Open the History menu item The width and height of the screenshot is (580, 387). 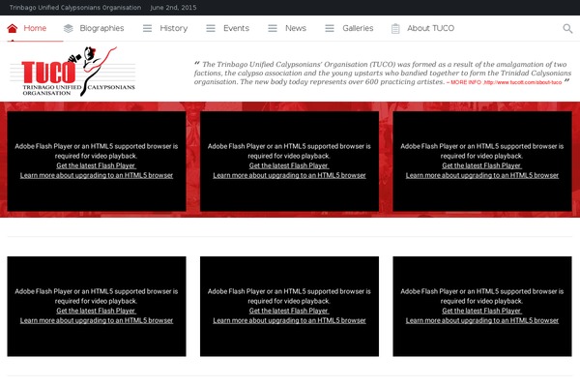pos(173,28)
